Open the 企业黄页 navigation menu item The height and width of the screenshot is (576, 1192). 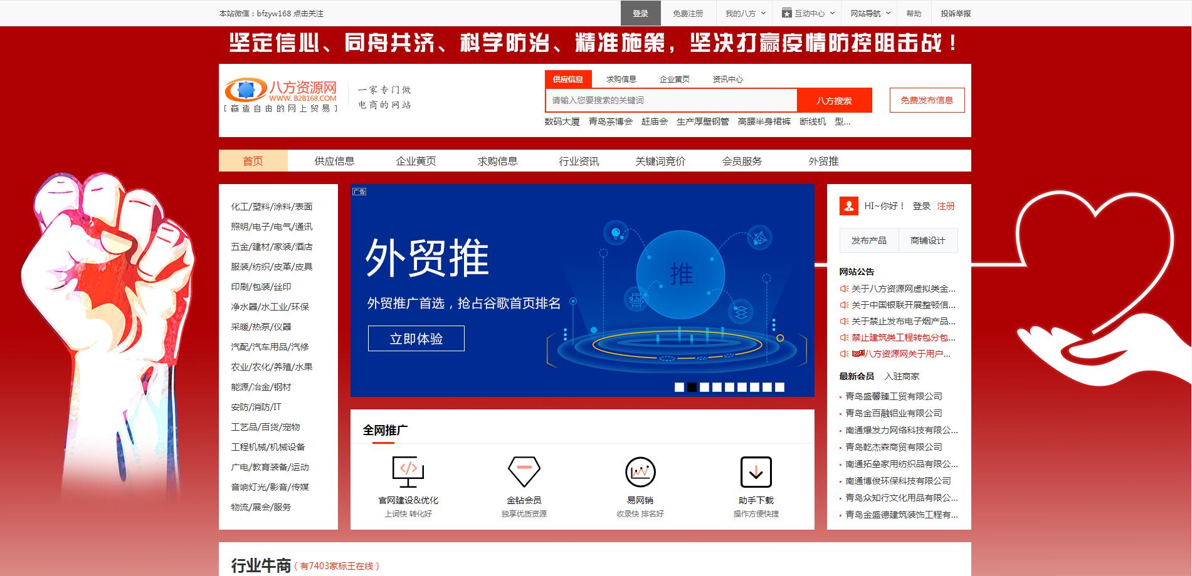(416, 161)
